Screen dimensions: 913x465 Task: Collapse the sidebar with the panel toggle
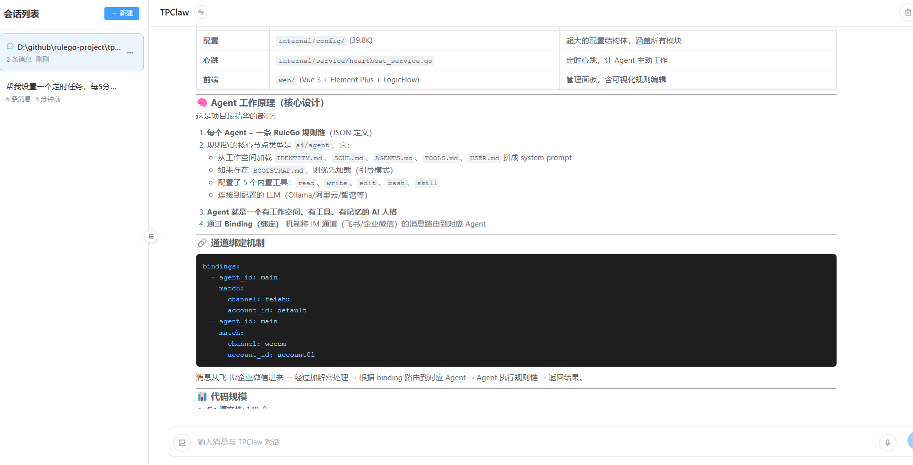151,236
